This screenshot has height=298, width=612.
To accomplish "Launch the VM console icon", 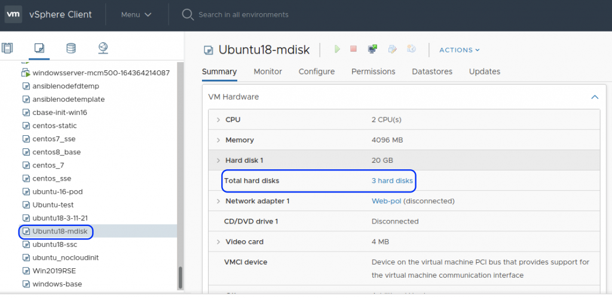I will [372, 49].
